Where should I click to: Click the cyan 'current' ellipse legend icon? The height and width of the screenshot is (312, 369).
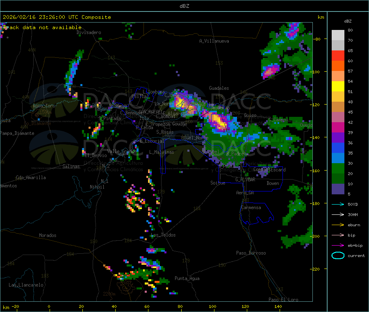338,255
